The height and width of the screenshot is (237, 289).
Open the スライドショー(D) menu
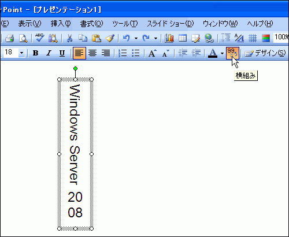tap(171, 24)
